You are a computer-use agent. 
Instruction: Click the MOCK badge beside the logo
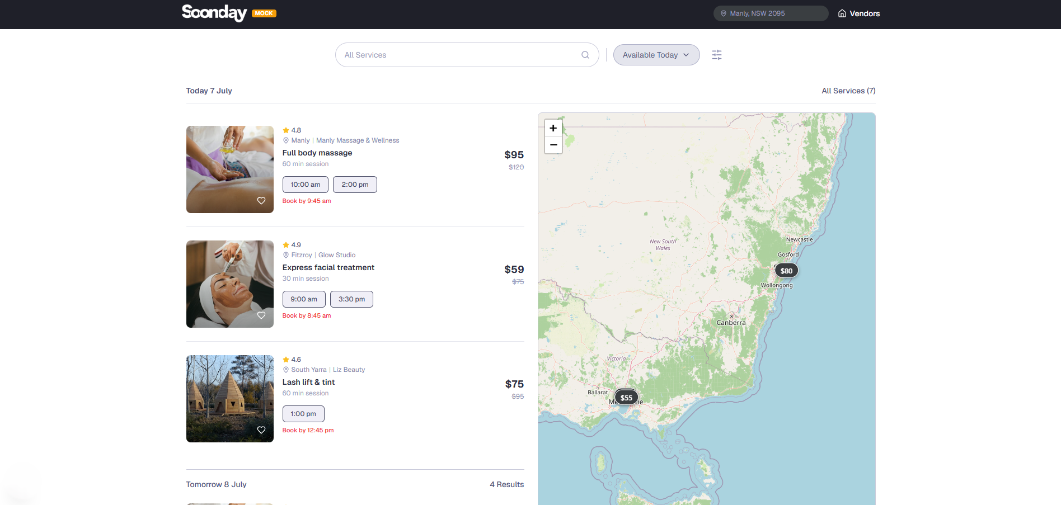point(264,13)
